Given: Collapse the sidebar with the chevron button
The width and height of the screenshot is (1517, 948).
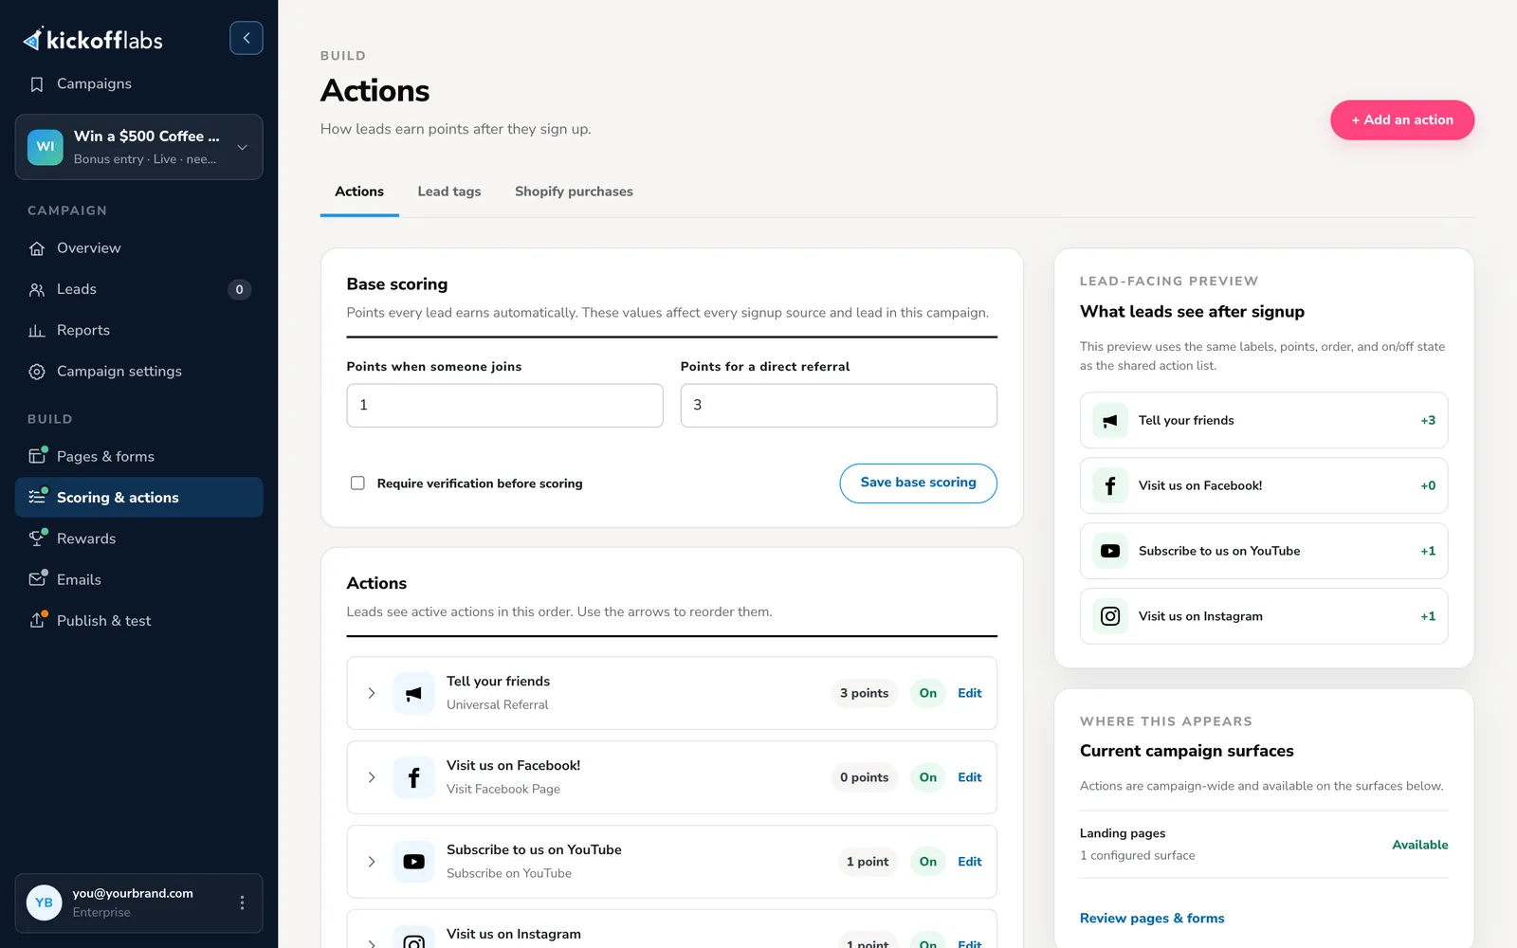Looking at the screenshot, I should tap(247, 38).
